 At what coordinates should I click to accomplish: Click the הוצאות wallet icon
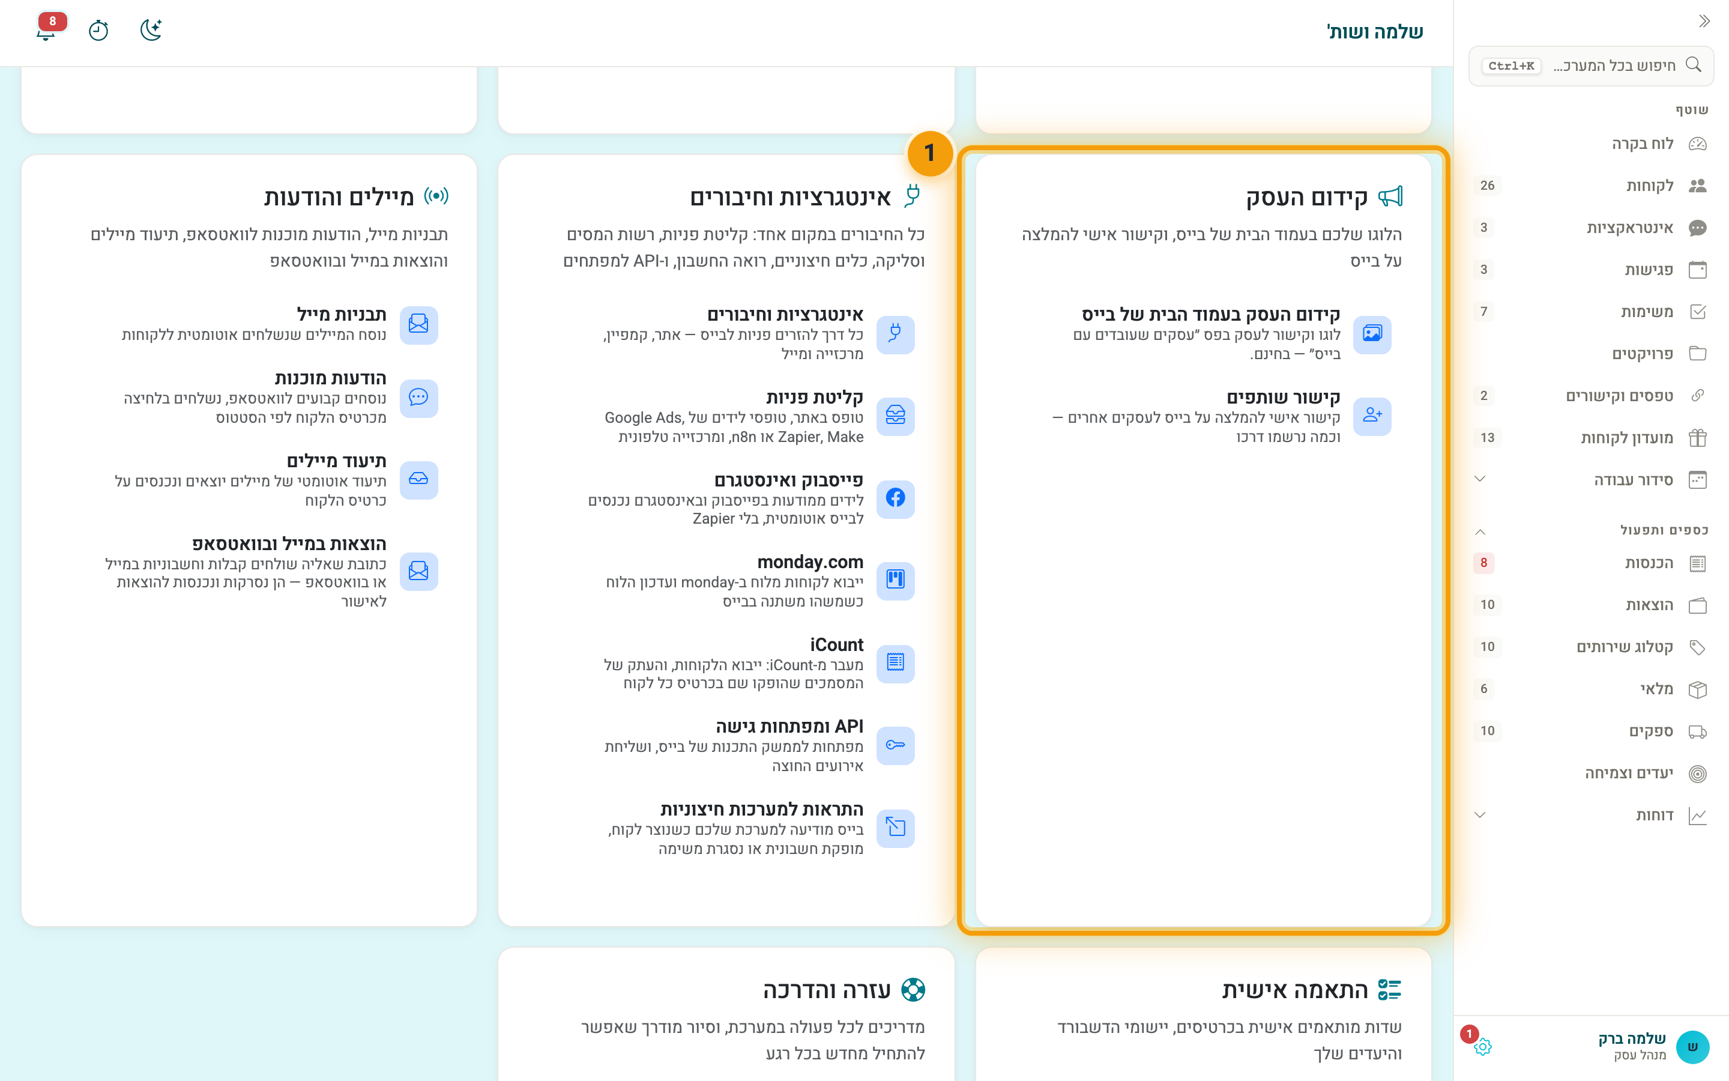point(1698,605)
